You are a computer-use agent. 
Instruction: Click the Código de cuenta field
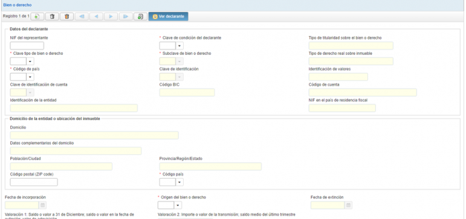click(363, 92)
